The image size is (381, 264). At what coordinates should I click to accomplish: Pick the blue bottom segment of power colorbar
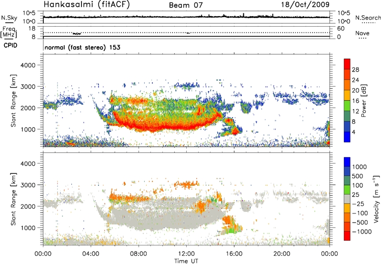[x=347, y=137]
